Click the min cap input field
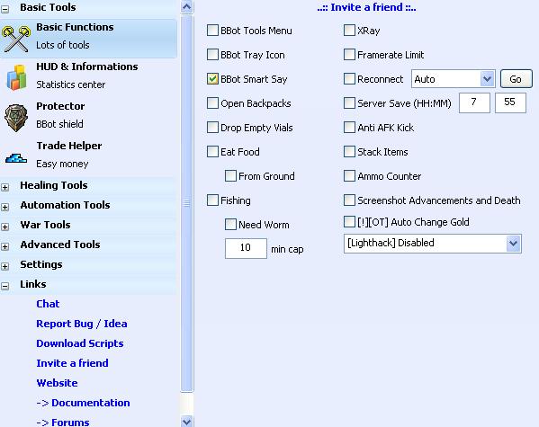Screen dimensions: 539x427 (246, 248)
